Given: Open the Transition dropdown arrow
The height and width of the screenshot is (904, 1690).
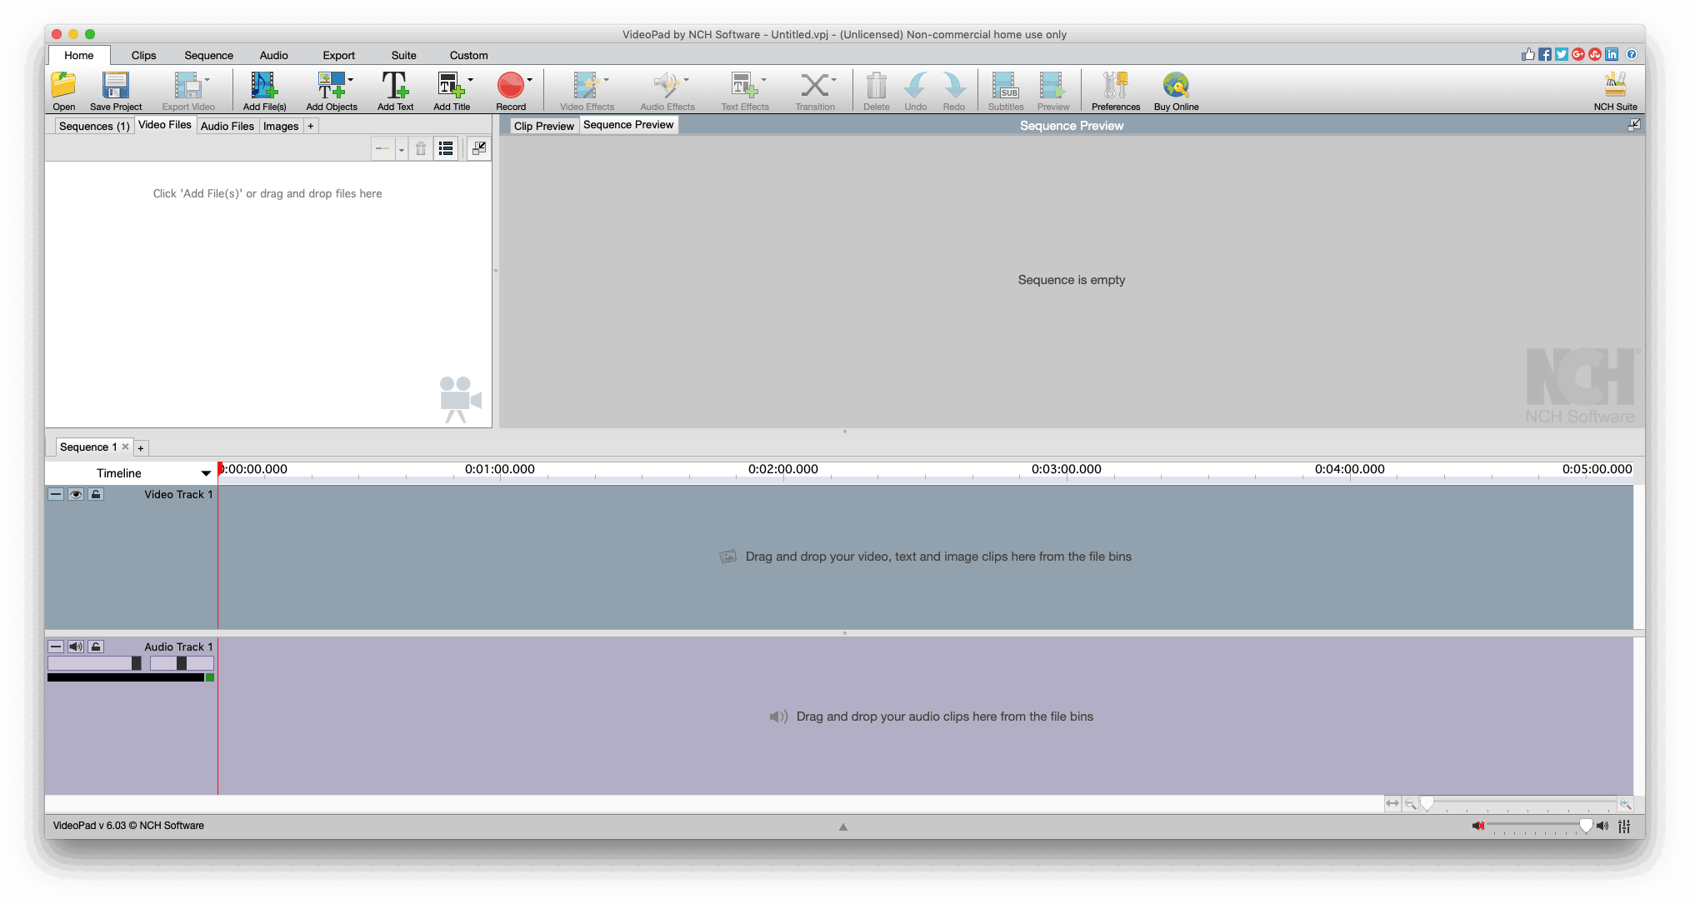Looking at the screenshot, I should coord(834,80).
